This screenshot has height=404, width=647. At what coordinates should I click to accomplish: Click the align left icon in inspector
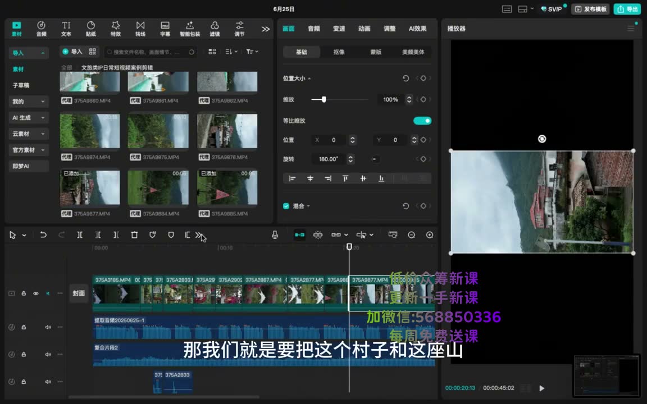tap(292, 178)
